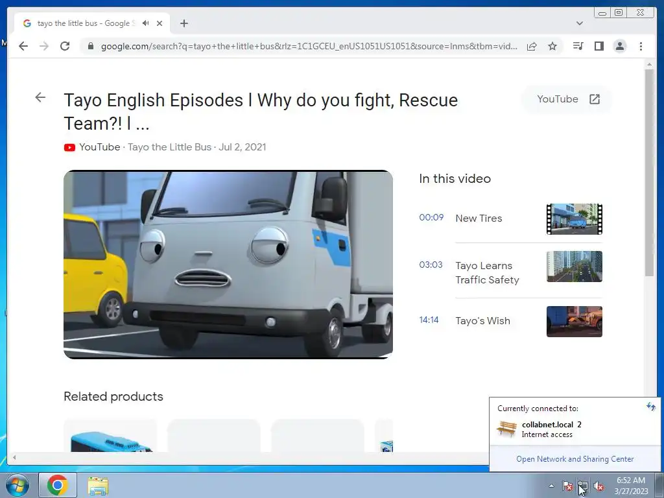Open Chrome side panel
The width and height of the screenshot is (664, 498).
599,46
